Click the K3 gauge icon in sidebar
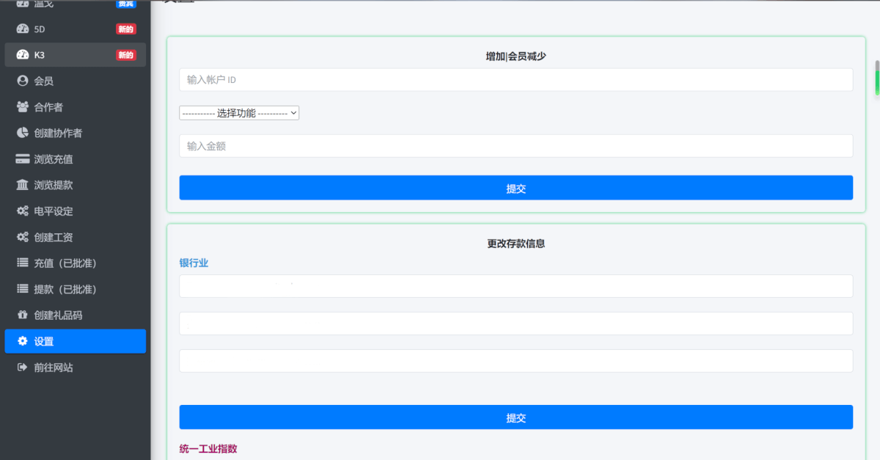The image size is (880, 460). [x=22, y=55]
